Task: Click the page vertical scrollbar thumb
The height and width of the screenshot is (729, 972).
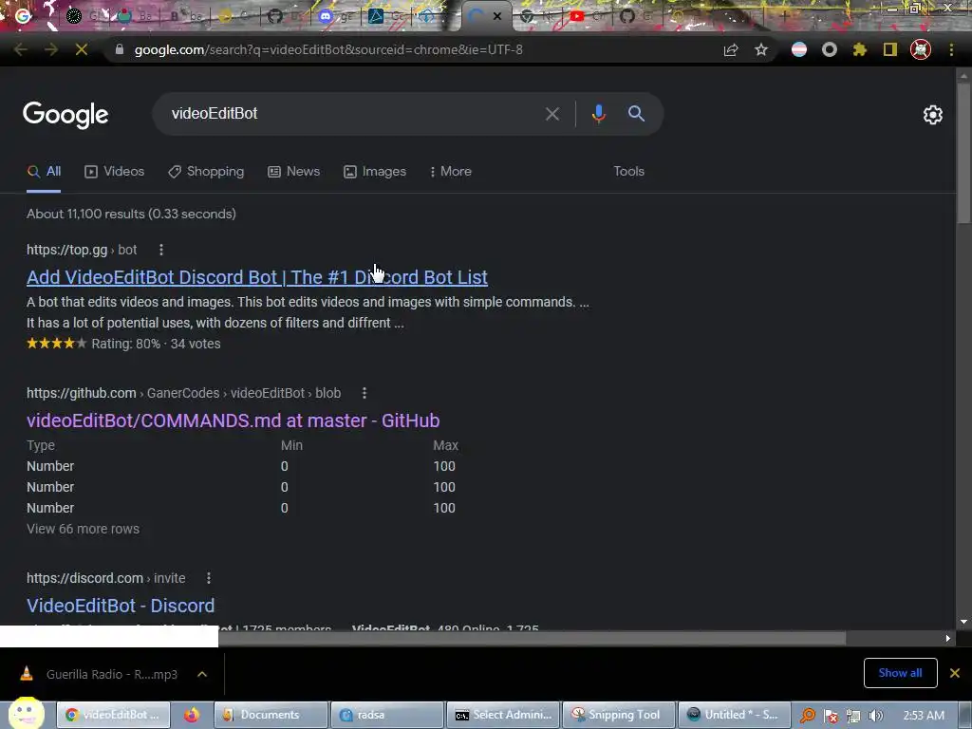Action: pos(963,152)
